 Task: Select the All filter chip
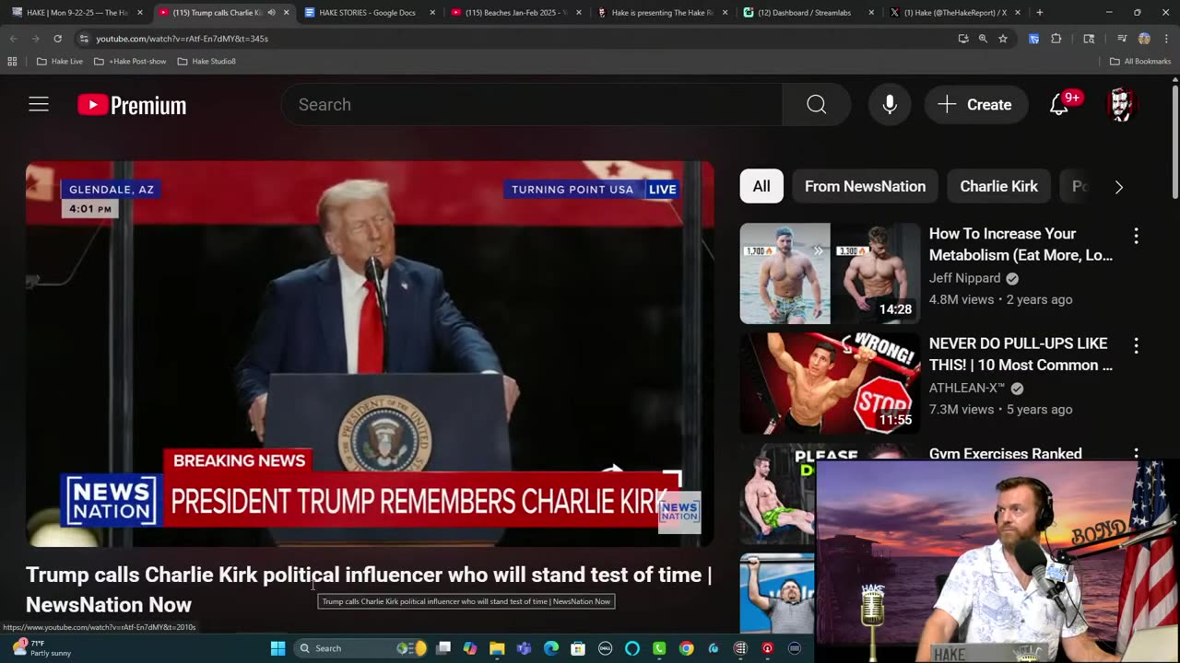coord(761,187)
